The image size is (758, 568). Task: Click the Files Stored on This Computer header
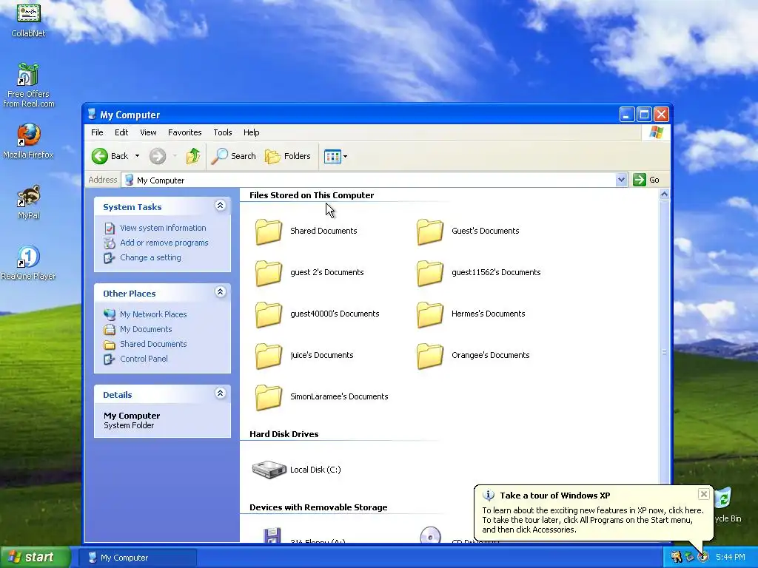coord(312,195)
